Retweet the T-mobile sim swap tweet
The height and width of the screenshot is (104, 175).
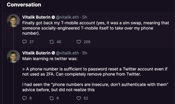click(x=51, y=42)
